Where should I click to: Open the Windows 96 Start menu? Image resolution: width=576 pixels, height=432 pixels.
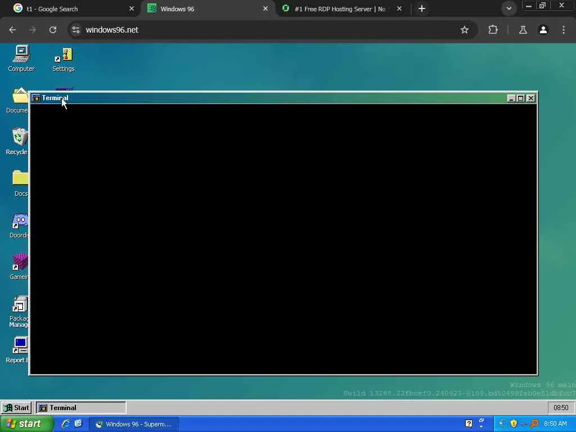tap(16, 407)
